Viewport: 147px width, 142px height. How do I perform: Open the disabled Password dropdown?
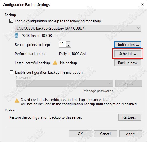[x=64, y=84]
